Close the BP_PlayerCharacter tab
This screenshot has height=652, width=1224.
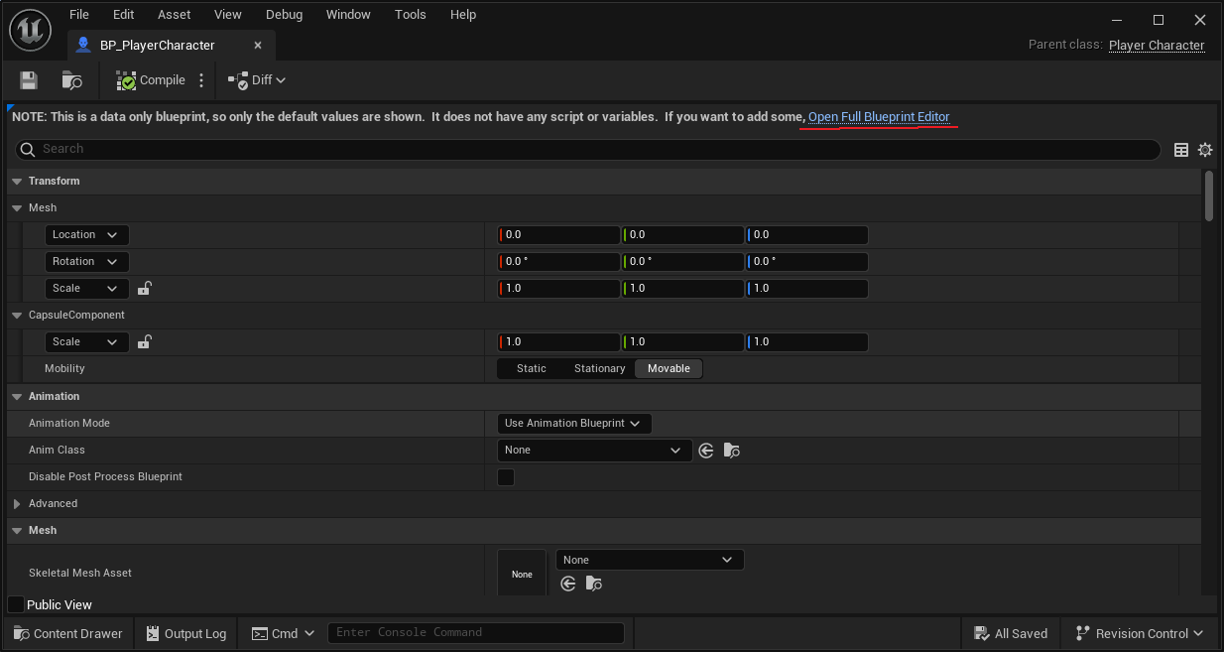[x=258, y=45]
